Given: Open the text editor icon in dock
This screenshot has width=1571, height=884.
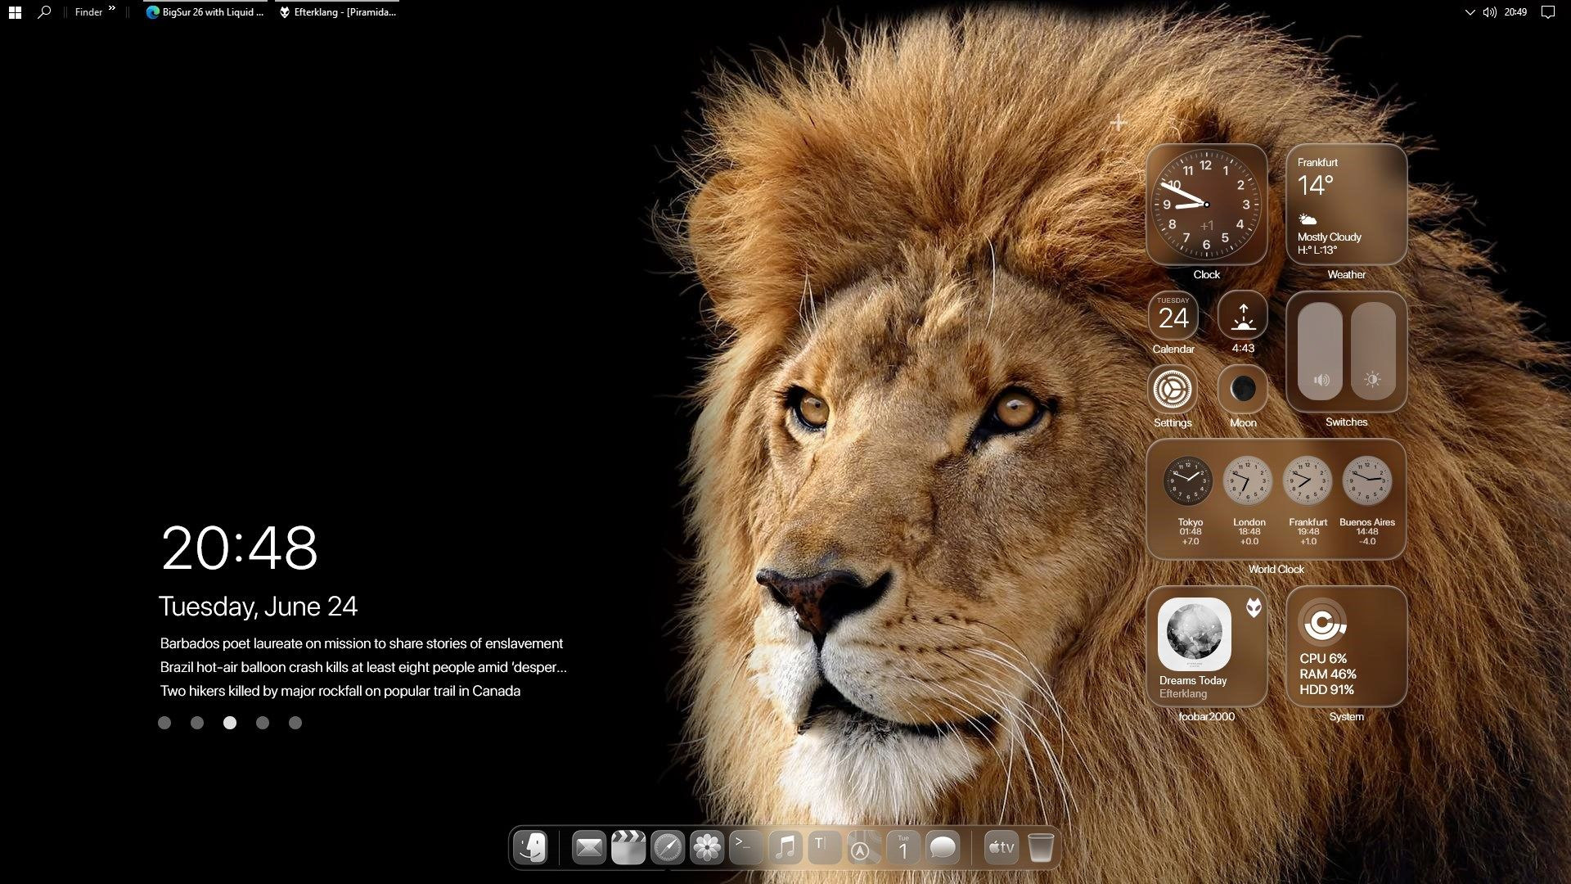Looking at the screenshot, I should (x=825, y=848).
